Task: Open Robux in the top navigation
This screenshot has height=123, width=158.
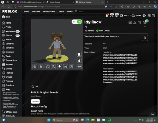Action: (70, 12)
